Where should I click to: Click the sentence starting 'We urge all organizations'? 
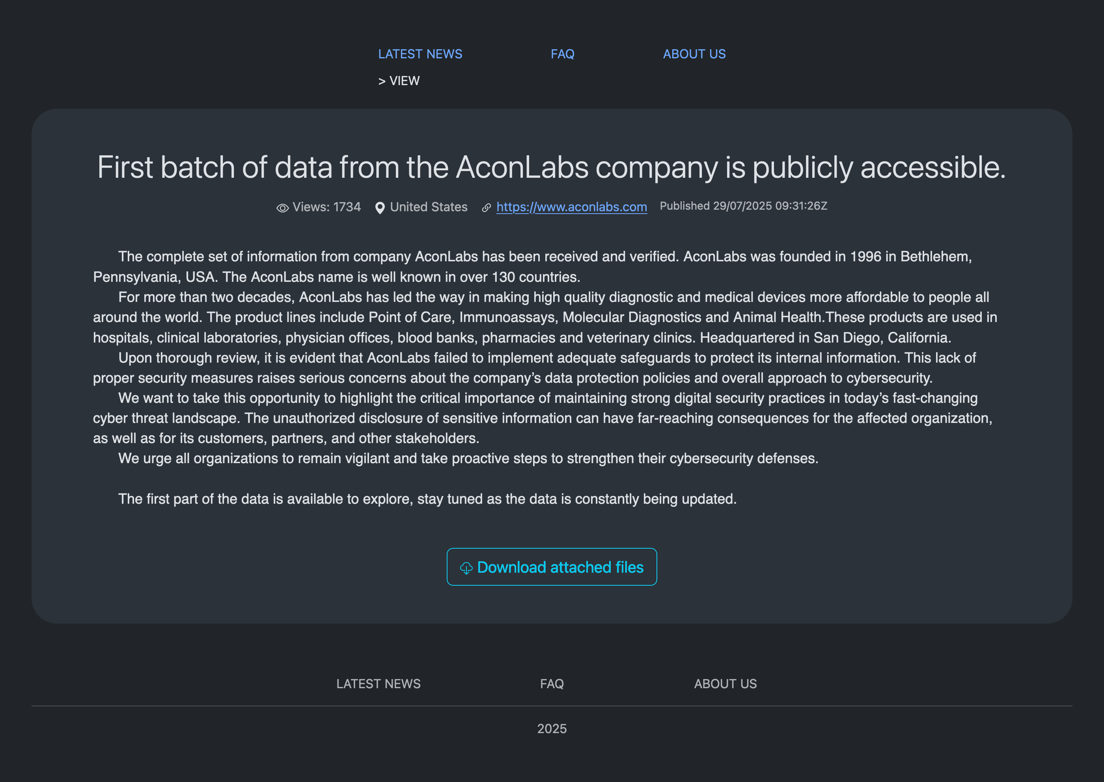click(468, 458)
